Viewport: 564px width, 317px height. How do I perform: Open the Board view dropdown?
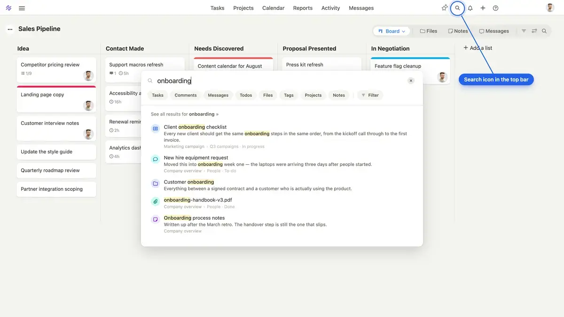point(392,31)
